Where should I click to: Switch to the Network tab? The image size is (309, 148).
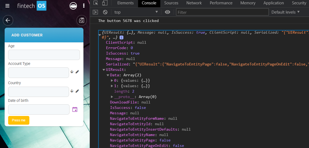click(x=194, y=3)
